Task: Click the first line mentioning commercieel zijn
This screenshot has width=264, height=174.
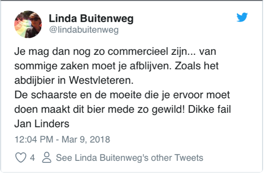Action: 115,51
